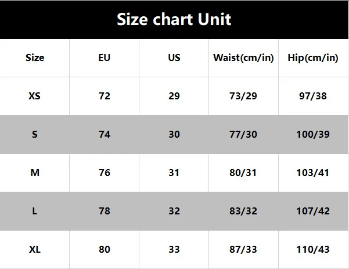The height and width of the screenshot is (269, 349).
Task: Click the EU value 76 cell
Action: [x=105, y=173]
